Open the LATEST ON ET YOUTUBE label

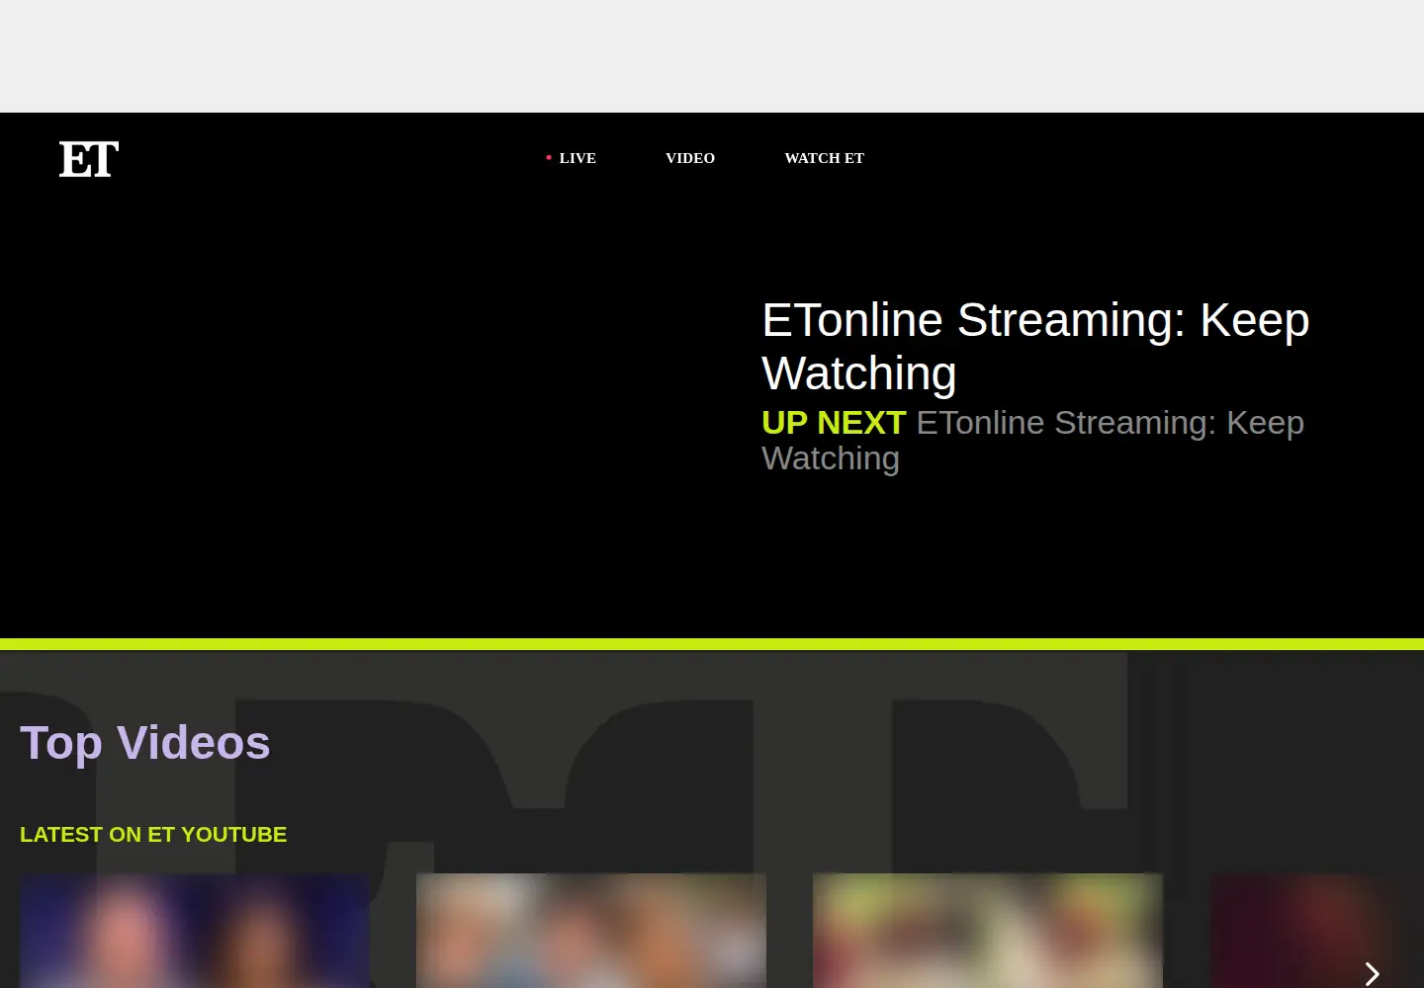[153, 835]
